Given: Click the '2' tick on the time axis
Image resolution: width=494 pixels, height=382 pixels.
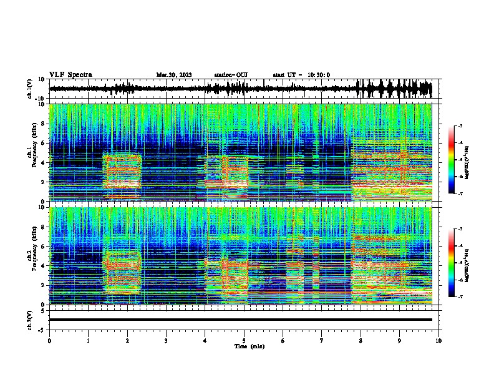Looking at the screenshot, I should [x=127, y=341].
